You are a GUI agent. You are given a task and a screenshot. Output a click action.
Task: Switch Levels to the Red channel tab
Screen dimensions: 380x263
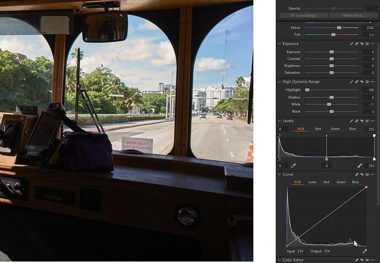click(x=318, y=129)
